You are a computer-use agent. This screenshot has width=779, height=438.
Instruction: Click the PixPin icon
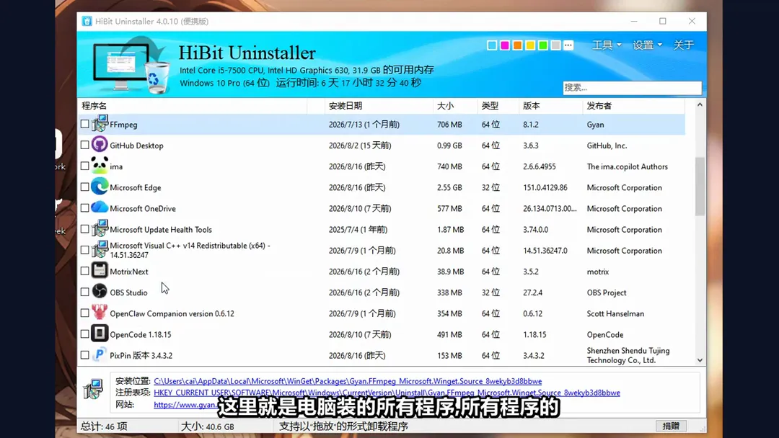pyautogui.click(x=100, y=354)
